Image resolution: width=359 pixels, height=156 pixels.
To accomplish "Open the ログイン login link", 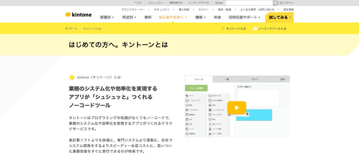I will (287, 3).
